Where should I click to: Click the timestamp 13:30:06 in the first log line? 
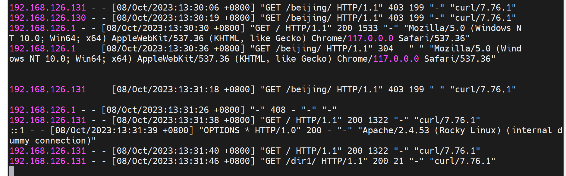click(x=199, y=8)
